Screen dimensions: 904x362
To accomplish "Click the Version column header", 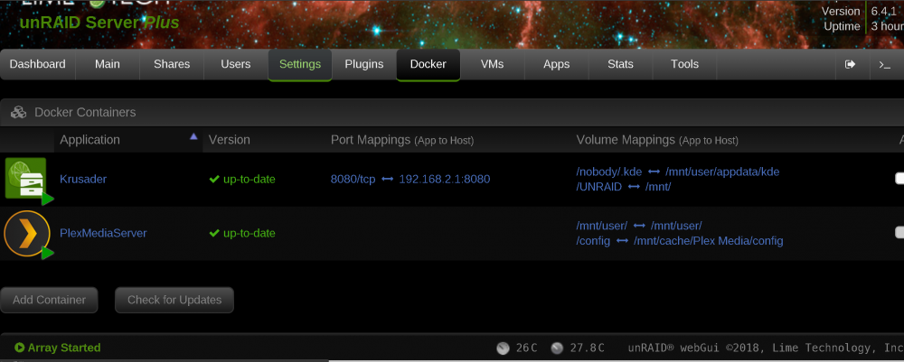I will (x=230, y=140).
